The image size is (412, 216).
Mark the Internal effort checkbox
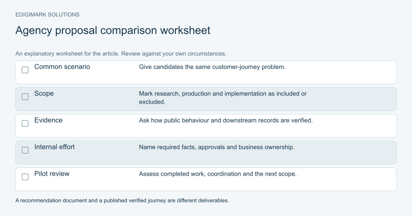coord(25,150)
